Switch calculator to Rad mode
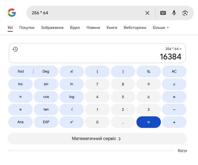198x165 pixels. [21, 71]
